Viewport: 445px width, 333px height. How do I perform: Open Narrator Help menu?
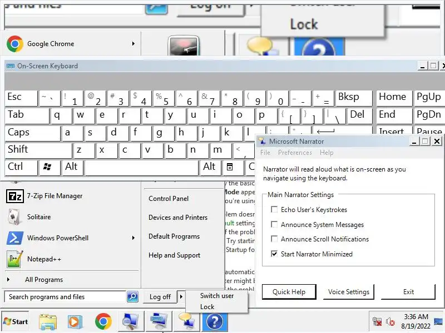(x=327, y=153)
